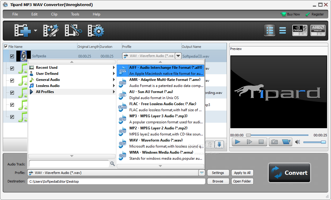The height and width of the screenshot is (200, 331).
Task: Open the File menu
Action: coord(15,14)
